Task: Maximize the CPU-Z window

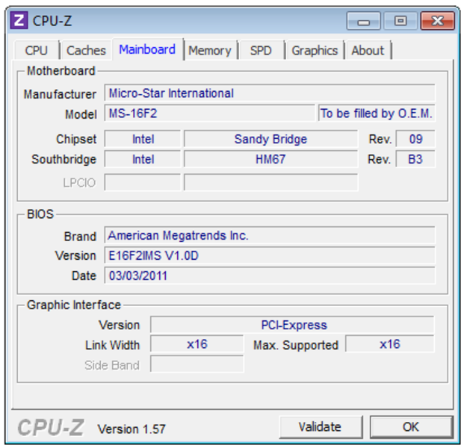Action: (x=400, y=21)
